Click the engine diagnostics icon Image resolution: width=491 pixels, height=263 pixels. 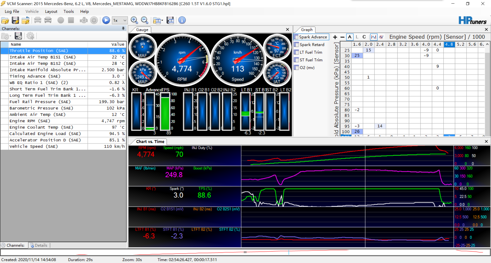click(x=84, y=20)
